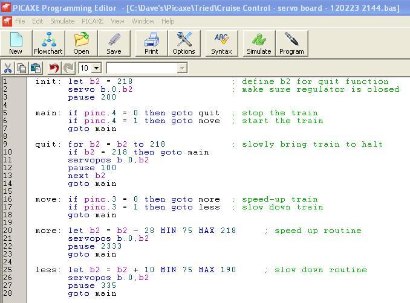
Task: Click comment 'slowly bring train to halt'
Action: tap(312, 144)
